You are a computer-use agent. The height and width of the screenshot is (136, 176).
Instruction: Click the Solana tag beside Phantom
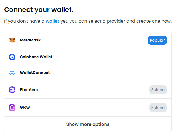(158, 90)
